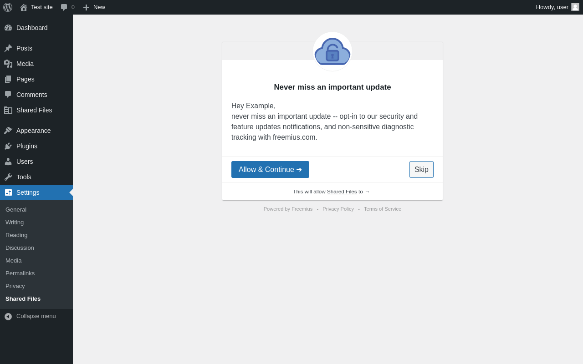The height and width of the screenshot is (364, 583).
Task: Click the New label in admin bar
Action: pyautogui.click(x=99, y=7)
